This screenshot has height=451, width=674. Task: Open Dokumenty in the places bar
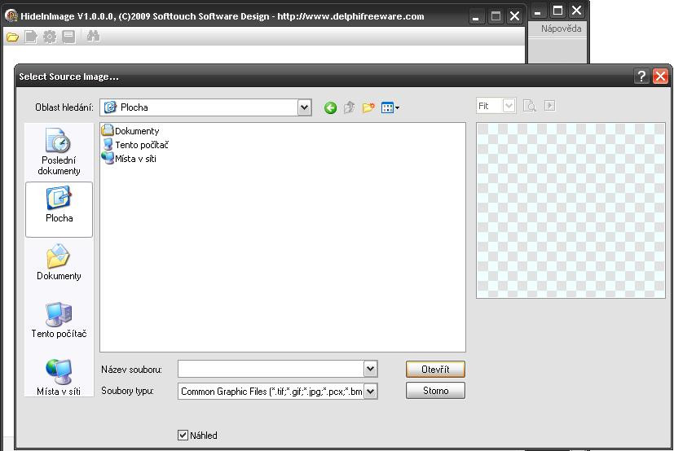pos(59,262)
